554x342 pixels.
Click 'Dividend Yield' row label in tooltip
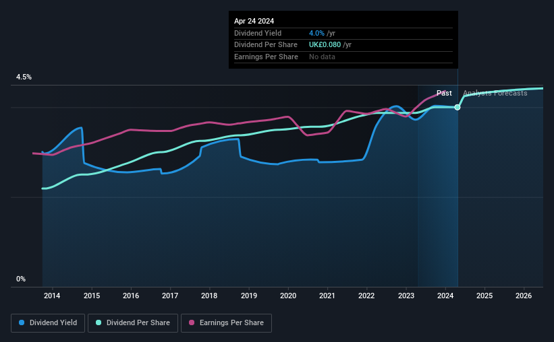[258, 33]
